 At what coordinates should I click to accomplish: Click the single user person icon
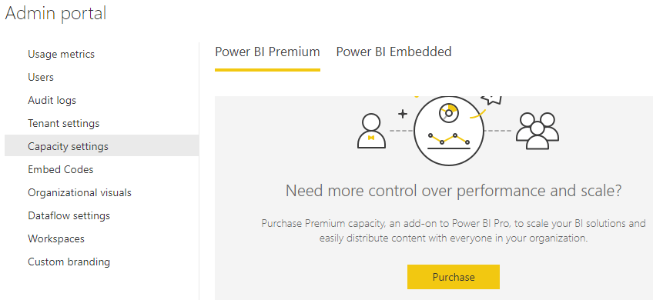click(x=371, y=131)
